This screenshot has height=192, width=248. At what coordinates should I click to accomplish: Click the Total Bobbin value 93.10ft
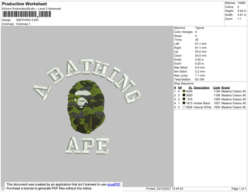pos(200,79)
